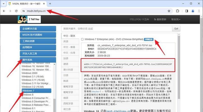Open next.itellyou.cn link in bold notice
The height and width of the screenshot is (112, 203).
(118, 111)
